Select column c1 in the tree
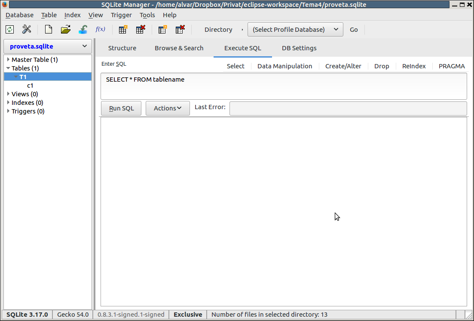 point(30,86)
